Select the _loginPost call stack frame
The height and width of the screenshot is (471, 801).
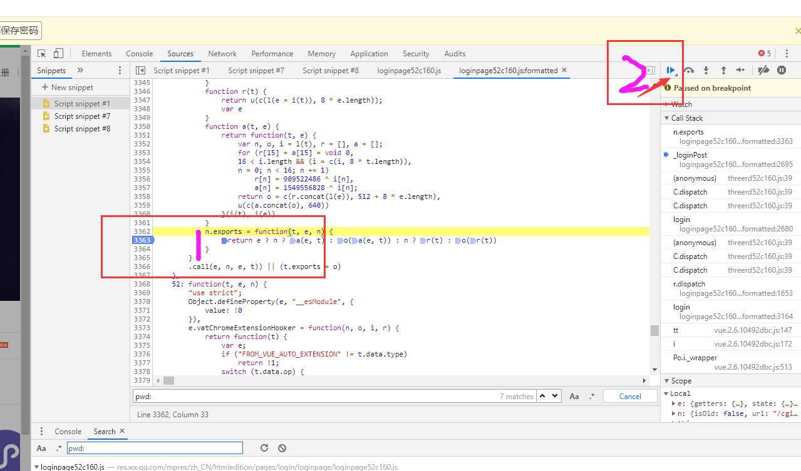tap(731, 160)
